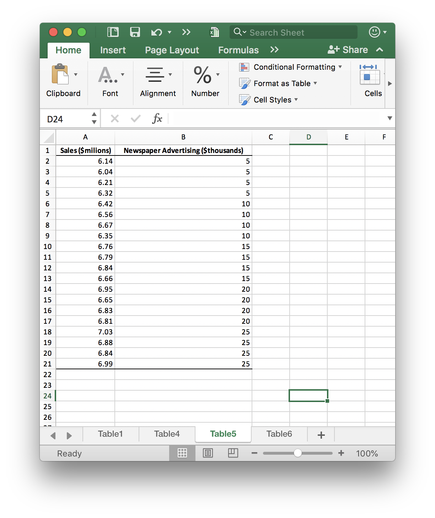Select the "Sales ($milions)" header cell
The width and height of the screenshot is (435, 518).
coord(85,150)
